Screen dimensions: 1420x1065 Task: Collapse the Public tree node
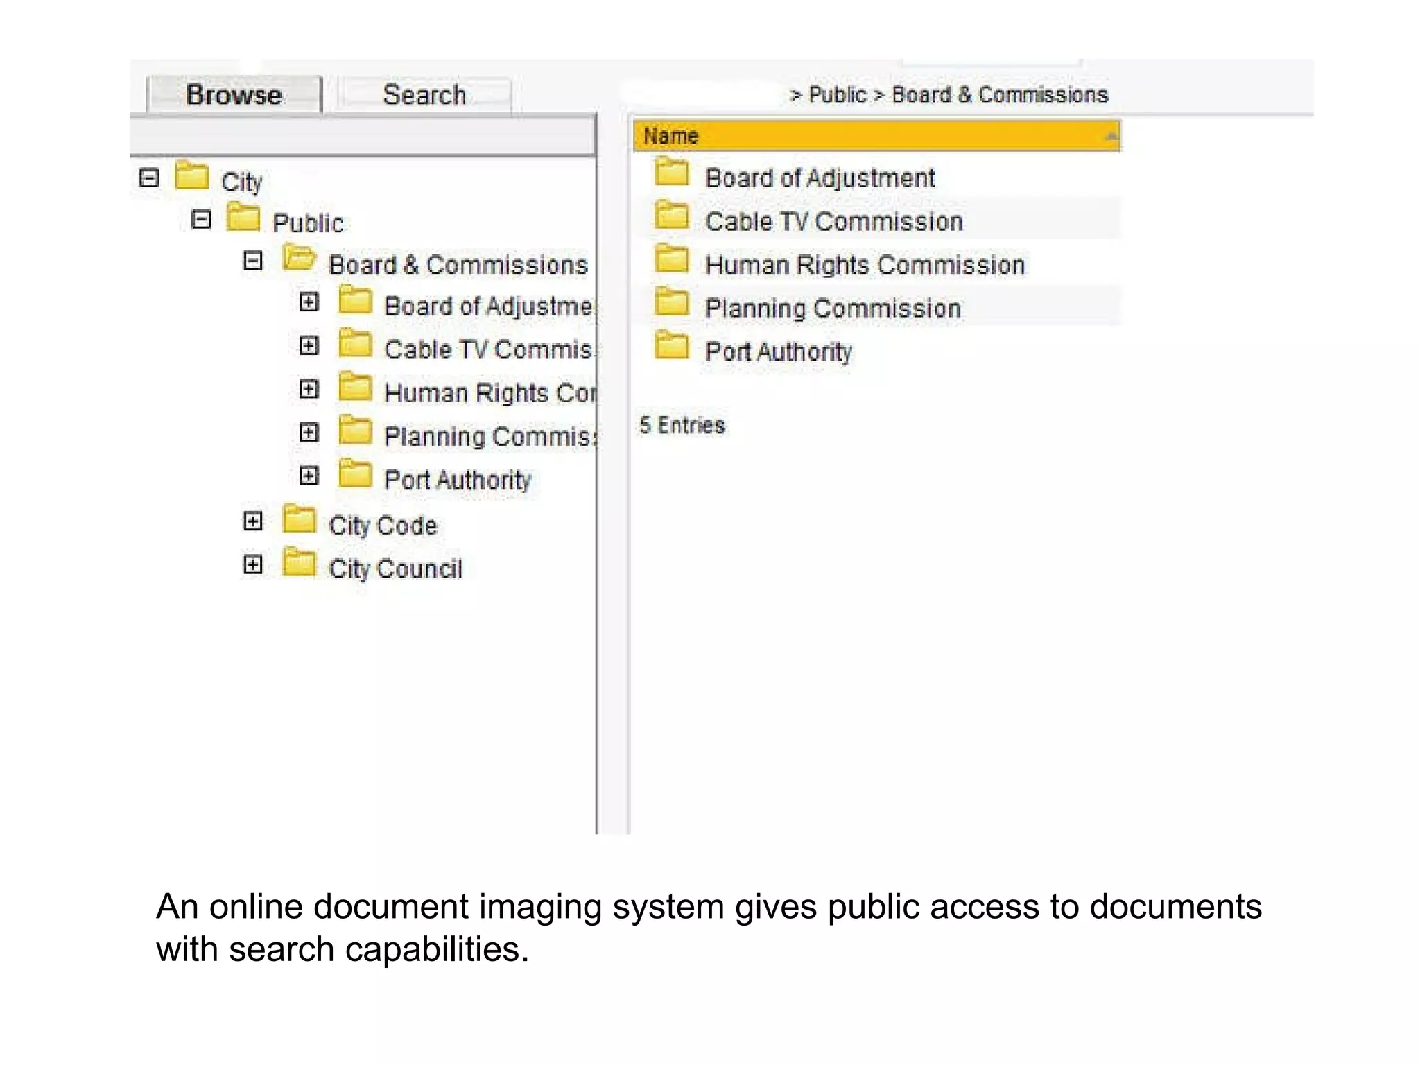click(201, 220)
